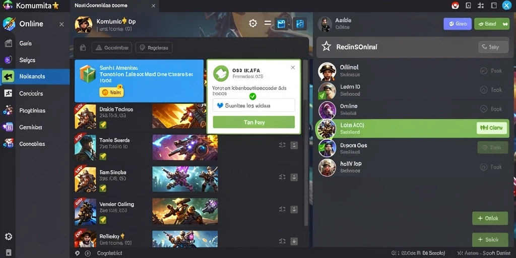Click the Garis sidebar icon
This screenshot has width=516, height=258.
point(9,43)
